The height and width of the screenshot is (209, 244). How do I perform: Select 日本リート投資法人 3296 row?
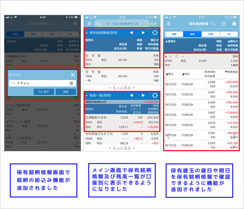[43, 142]
